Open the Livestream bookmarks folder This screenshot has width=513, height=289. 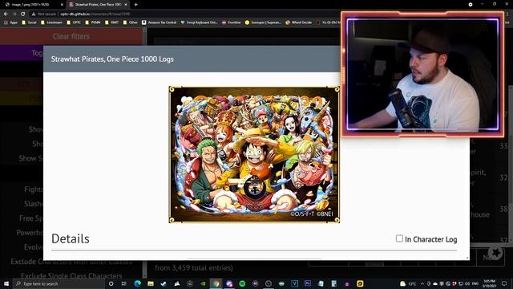pyautogui.click(x=51, y=22)
